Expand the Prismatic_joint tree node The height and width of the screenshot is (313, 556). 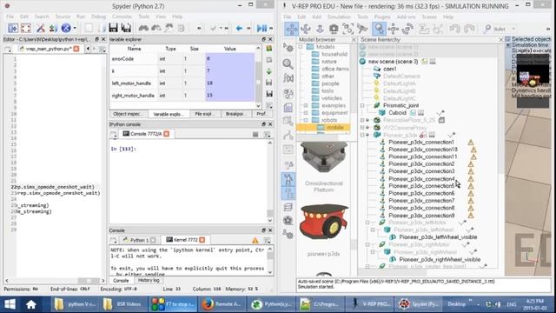[x=362, y=105]
